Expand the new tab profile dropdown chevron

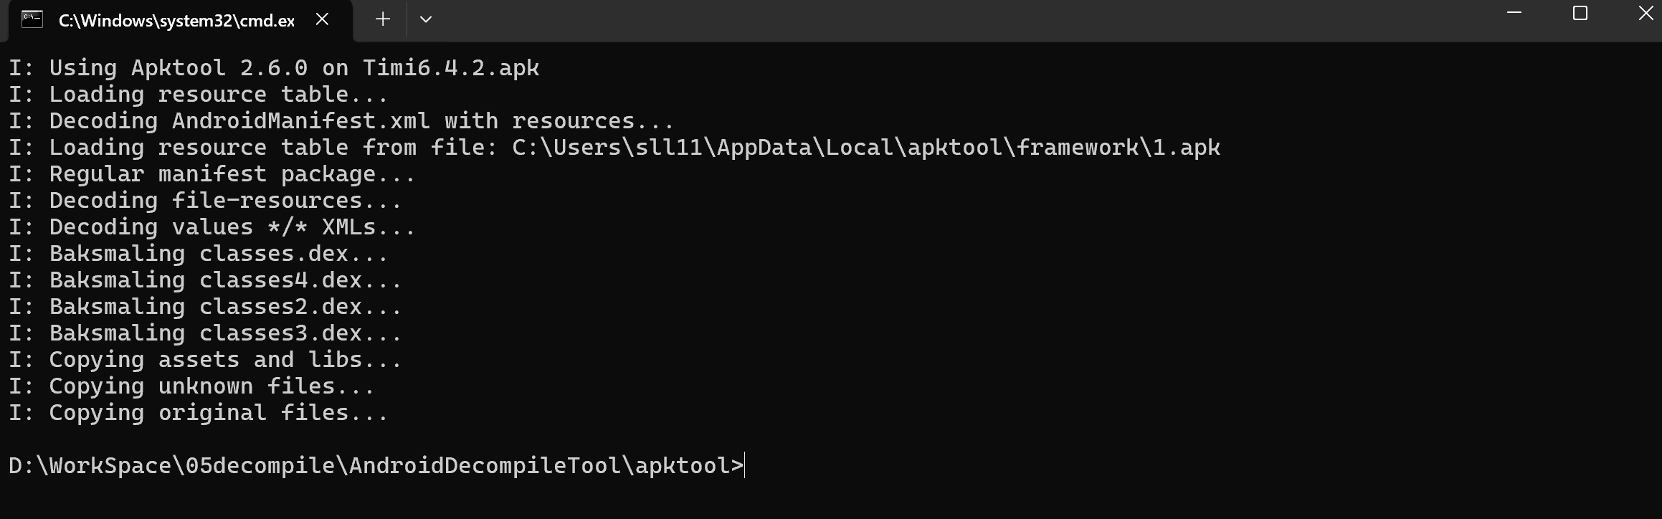click(426, 20)
